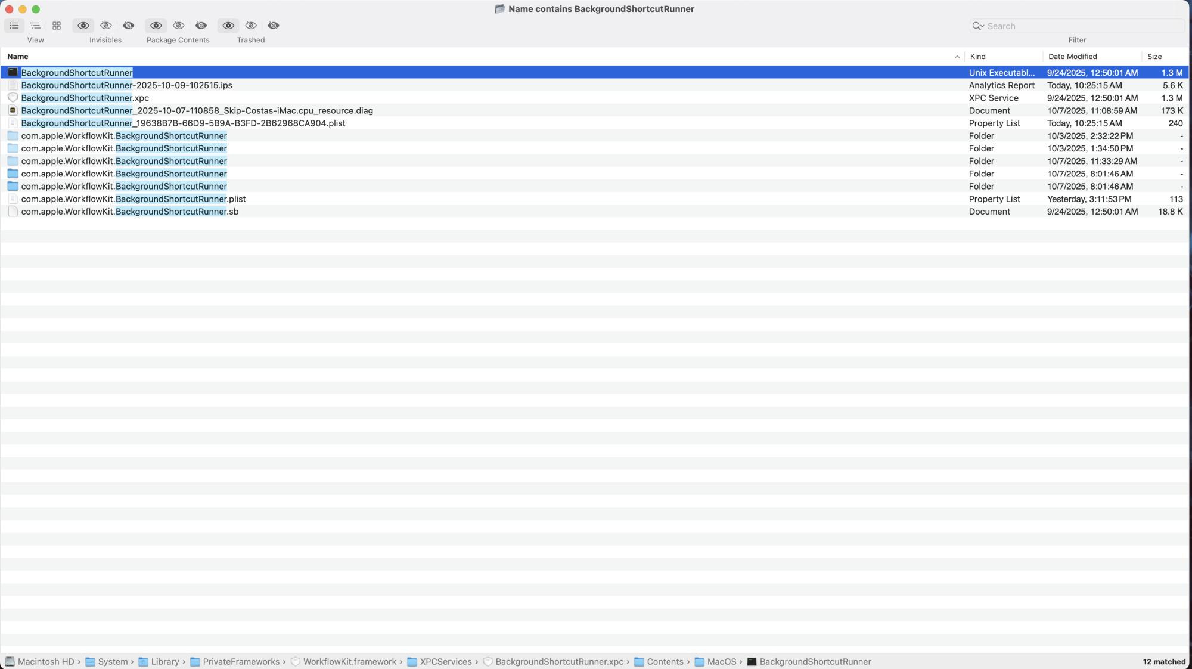Show invisible files with first Invisibles eye
The width and height of the screenshot is (1192, 669).
click(83, 26)
